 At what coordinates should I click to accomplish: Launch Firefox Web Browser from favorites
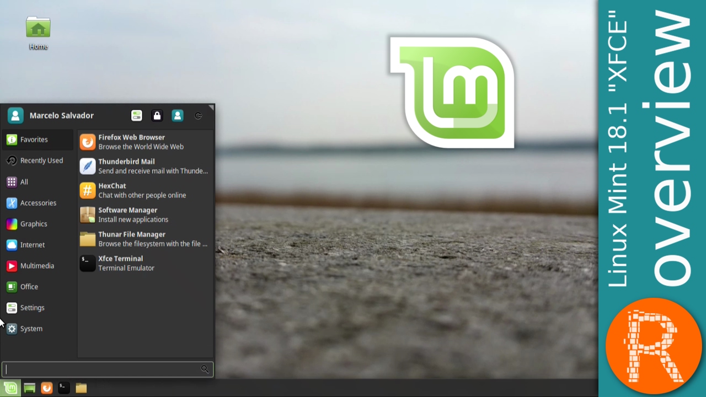pyautogui.click(x=145, y=142)
